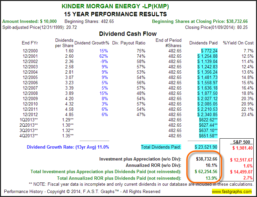
Task: Click the $ 2,340.85 dividends paid cell
Action: pyautogui.click(x=207, y=114)
